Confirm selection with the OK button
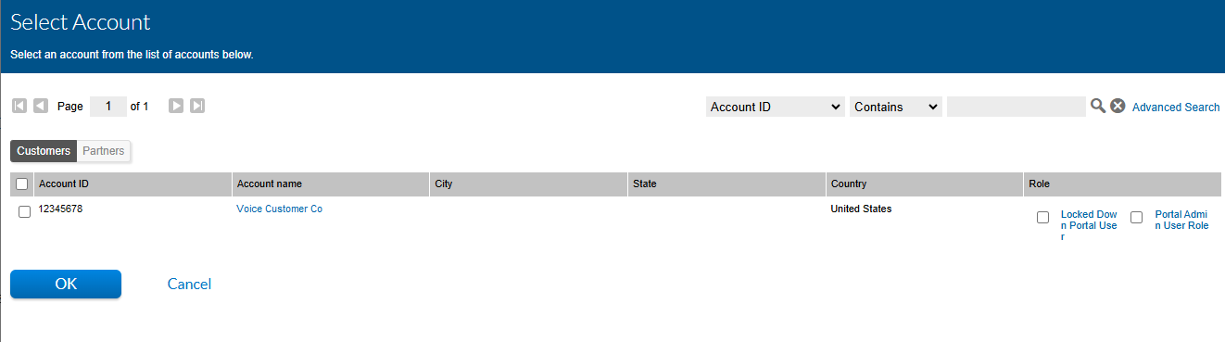The height and width of the screenshot is (342, 1225). (x=66, y=285)
